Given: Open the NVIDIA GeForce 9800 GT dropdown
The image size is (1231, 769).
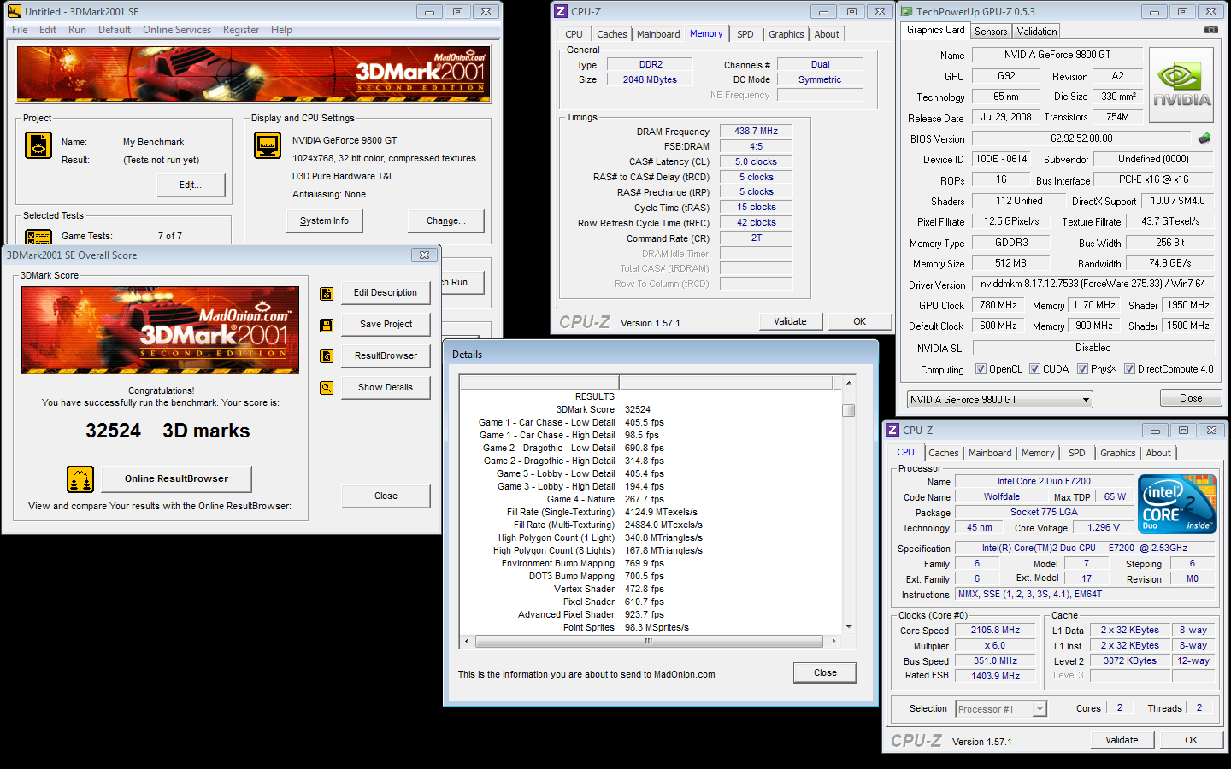Looking at the screenshot, I should click(1000, 399).
